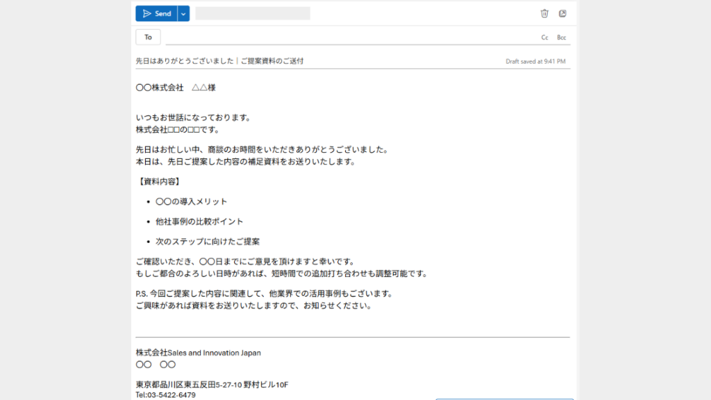Click the 【資料内容】 heading in the body
711x400 pixels.
(x=159, y=182)
